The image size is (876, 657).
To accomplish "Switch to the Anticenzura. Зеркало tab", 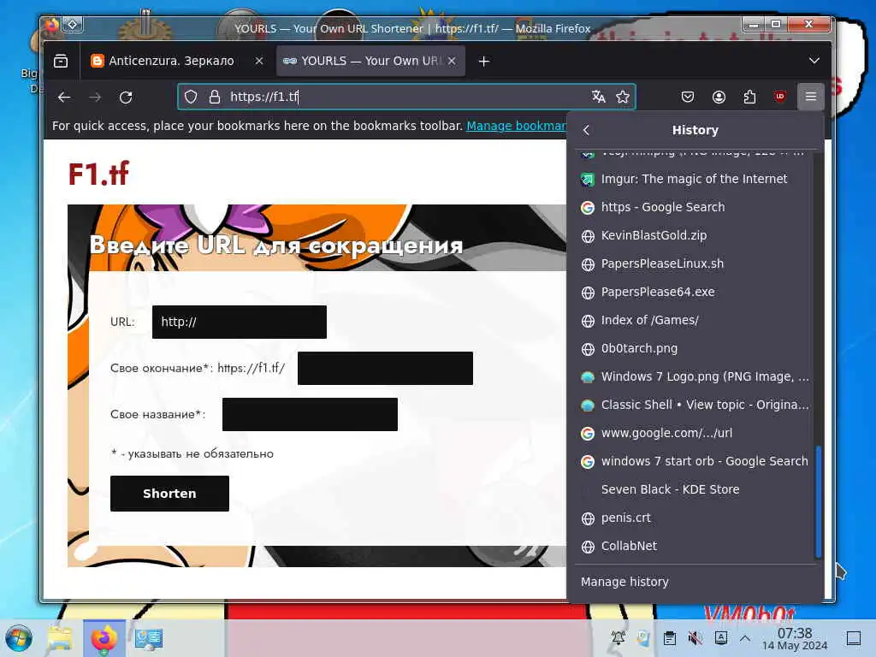I will 178,61.
